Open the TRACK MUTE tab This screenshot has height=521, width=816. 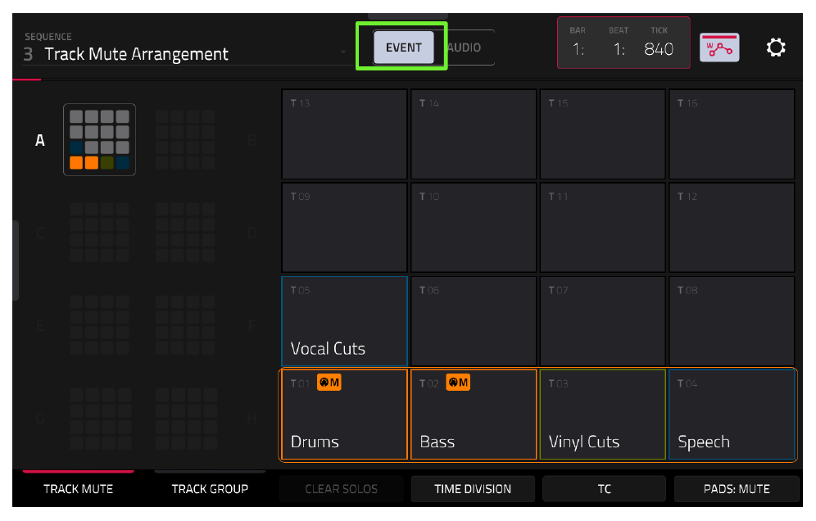pyautogui.click(x=78, y=489)
